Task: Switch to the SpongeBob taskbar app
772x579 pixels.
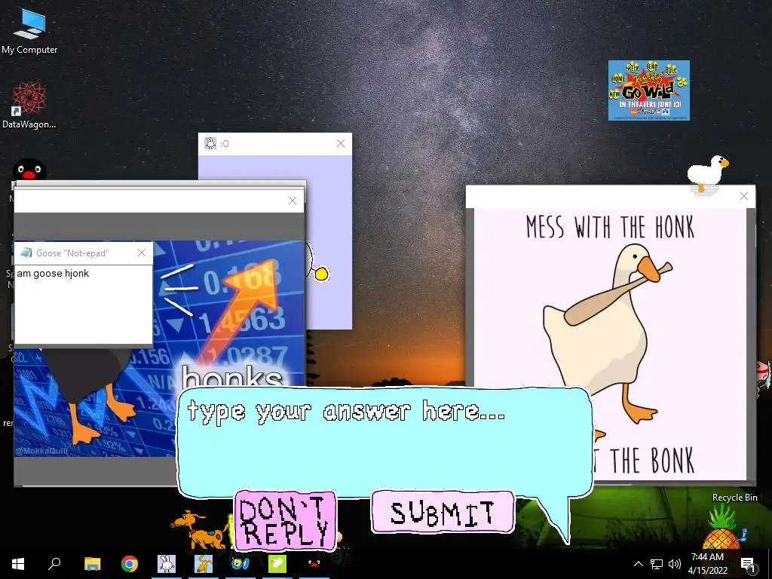Action: coord(240,564)
